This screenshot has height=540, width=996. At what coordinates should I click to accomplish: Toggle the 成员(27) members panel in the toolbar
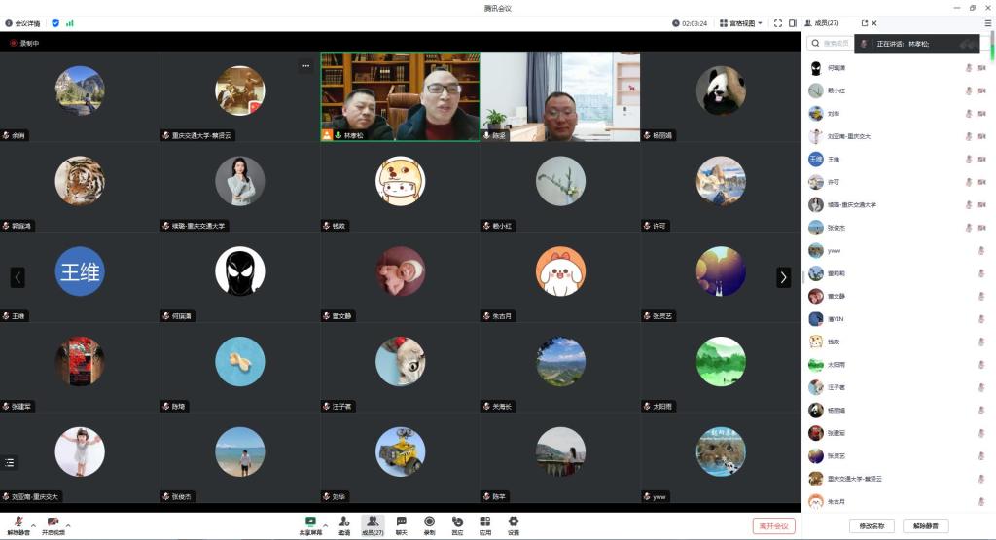point(373,525)
